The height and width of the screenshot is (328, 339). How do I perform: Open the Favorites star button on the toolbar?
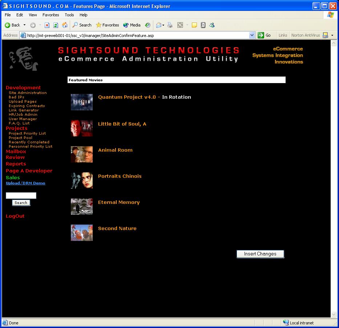[107, 25]
